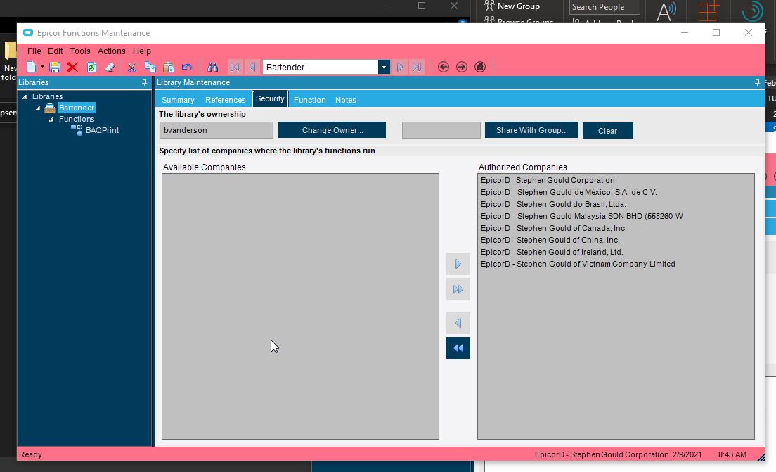Pin the Library Maintenance panel
The height and width of the screenshot is (472, 776).
pyautogui.click(x=757, y=83)
